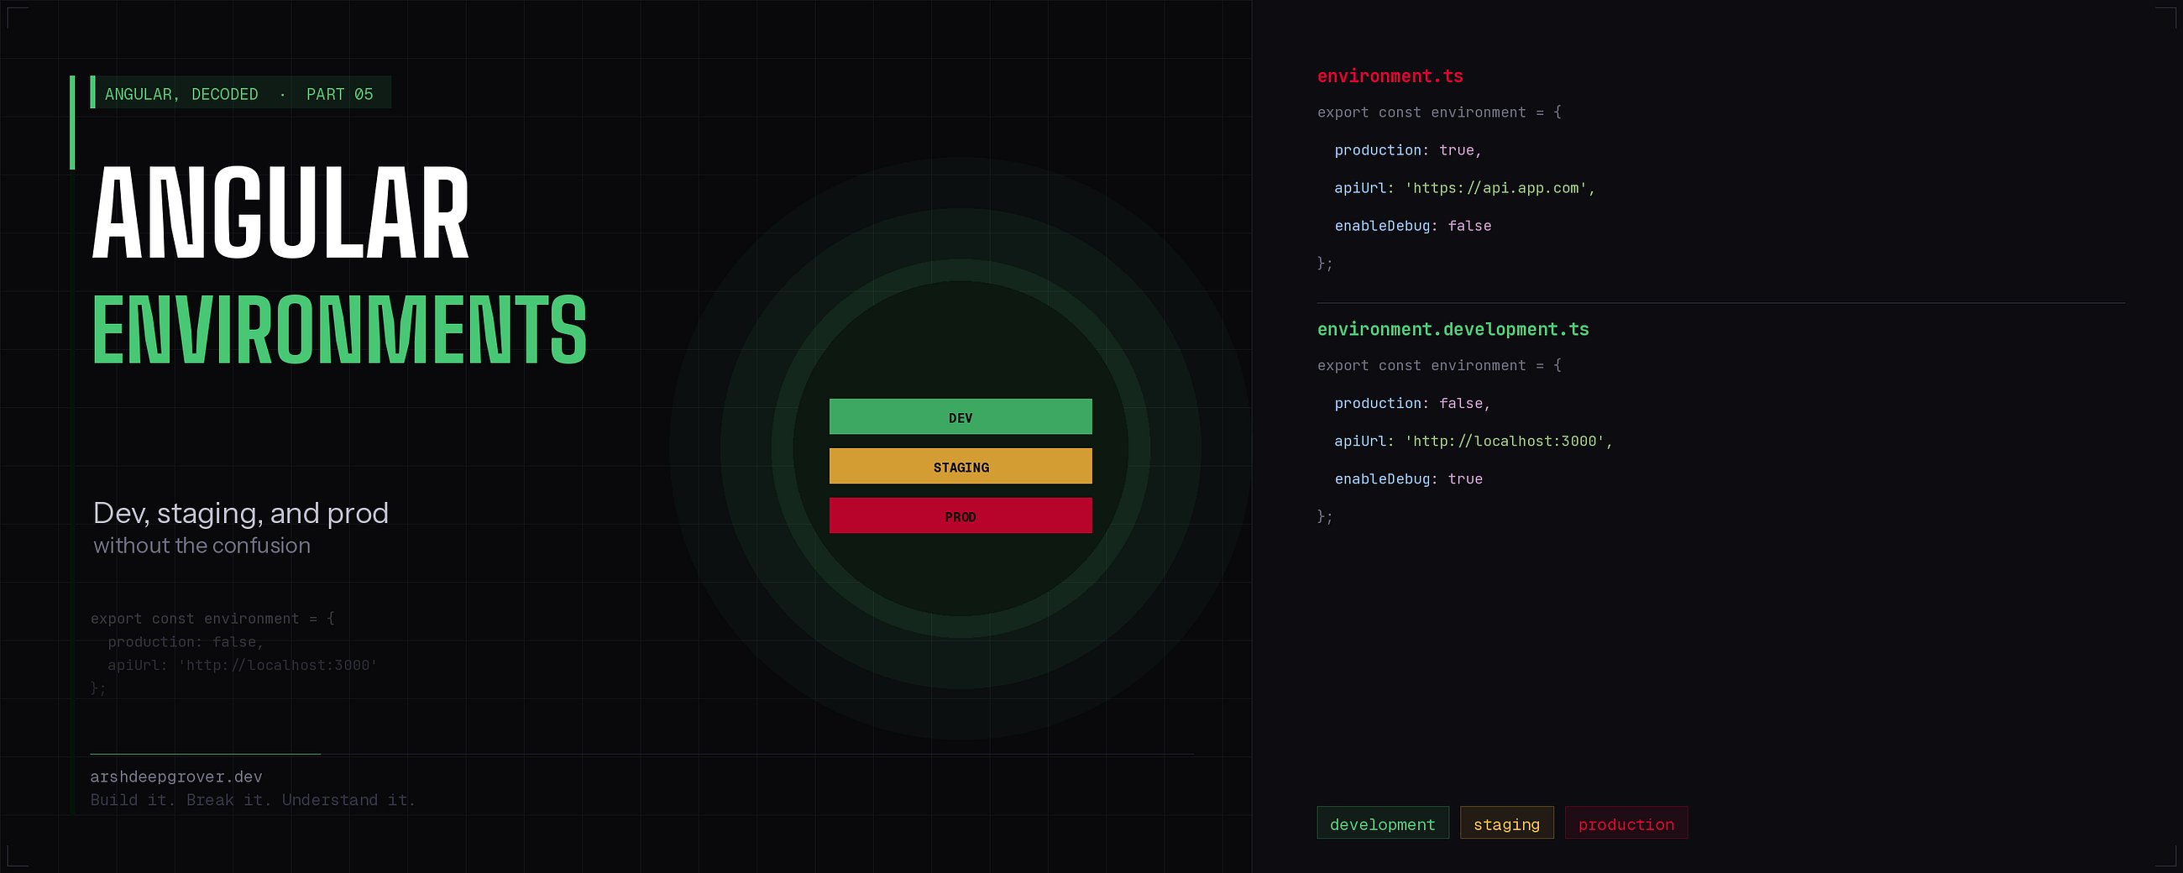Click the green DEV bar

(961, 416)
